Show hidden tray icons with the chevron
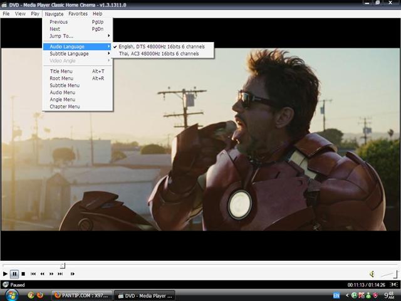Viewport: 401px width, 301px height. [347, 295]
